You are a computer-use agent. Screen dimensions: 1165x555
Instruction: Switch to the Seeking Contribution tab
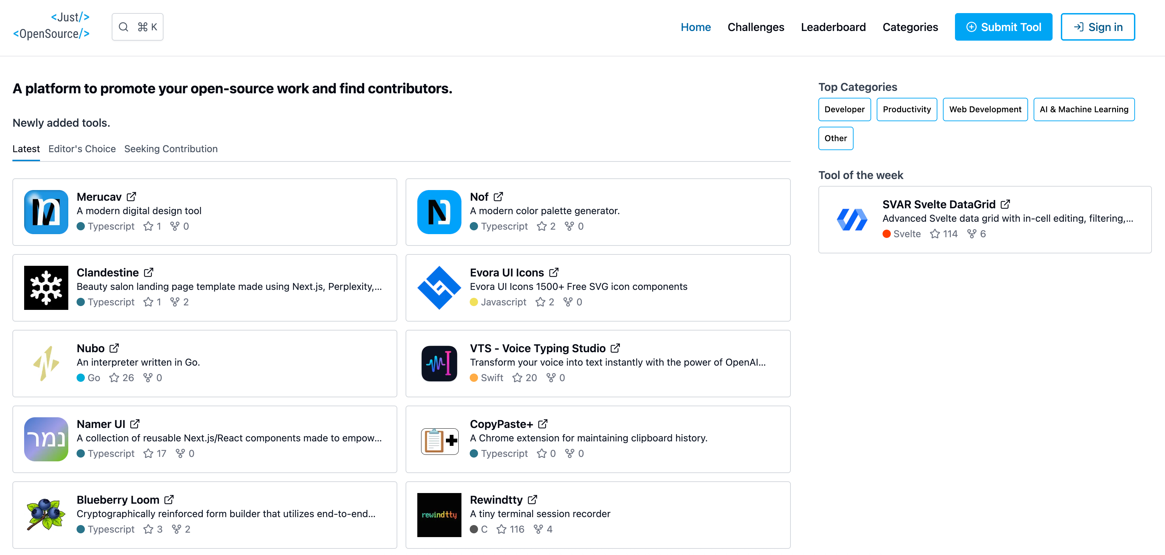170,149
